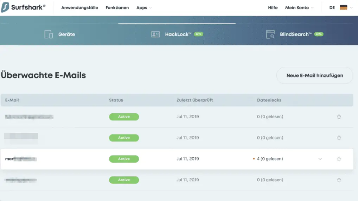Click Neue E-Mail hinzufügen button
Screen dimensions: 358x201
(315, 75)
